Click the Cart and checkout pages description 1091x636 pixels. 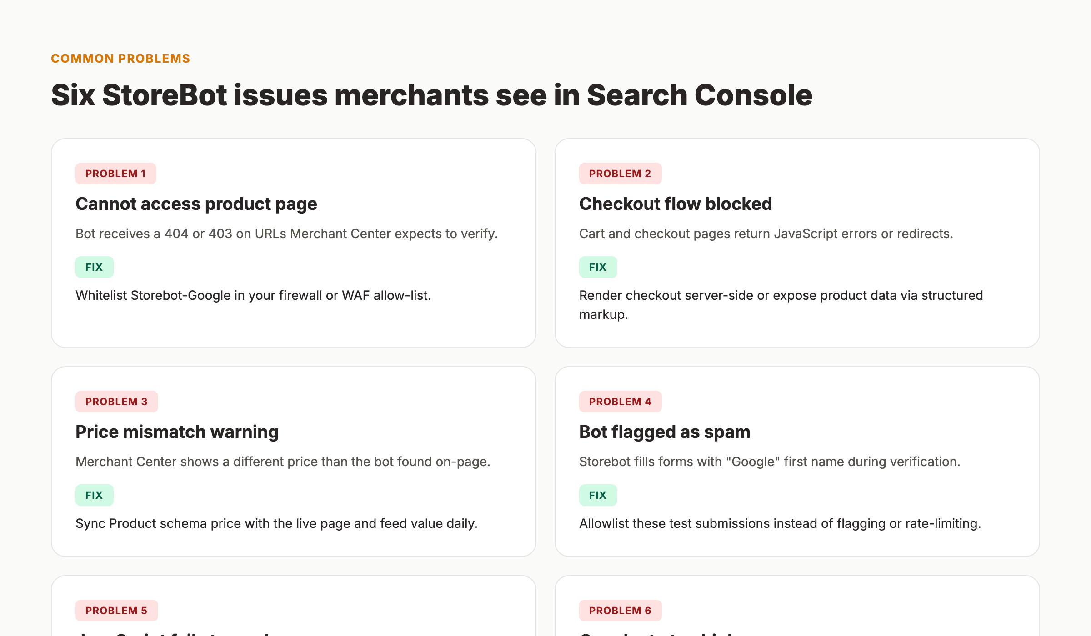(766, 234)
